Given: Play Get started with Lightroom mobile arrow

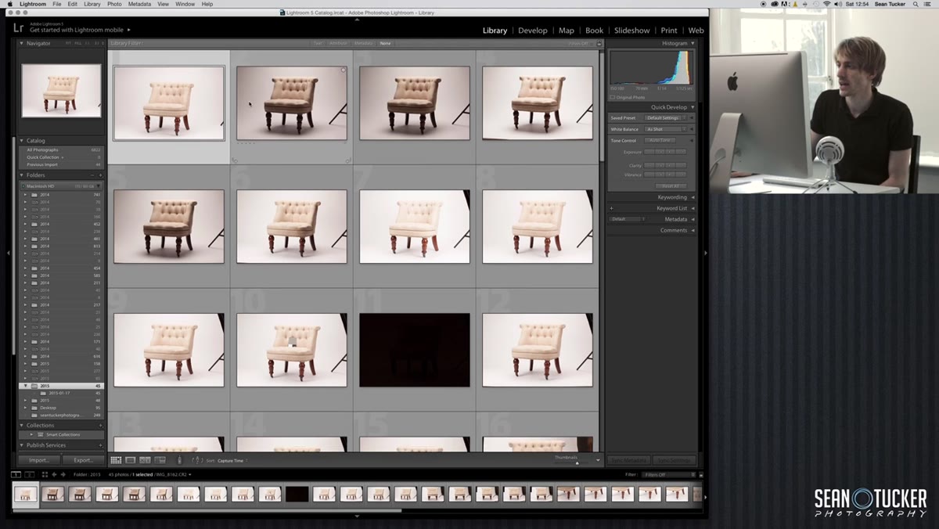Looking at the screenshot, I should point(129,30).
